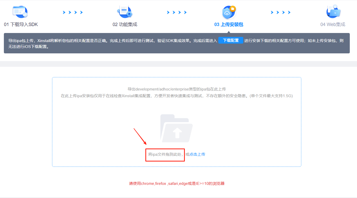Click the 03 cloud upload shield icon

[x=229, y=12]
